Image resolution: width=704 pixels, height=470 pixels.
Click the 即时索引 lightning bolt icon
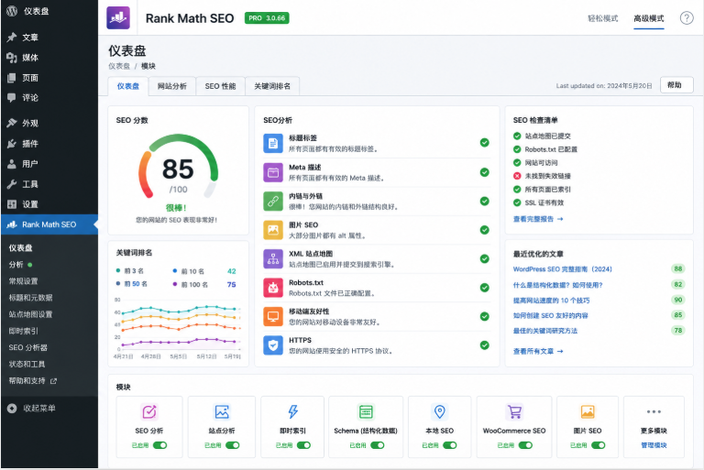point(292,411)
